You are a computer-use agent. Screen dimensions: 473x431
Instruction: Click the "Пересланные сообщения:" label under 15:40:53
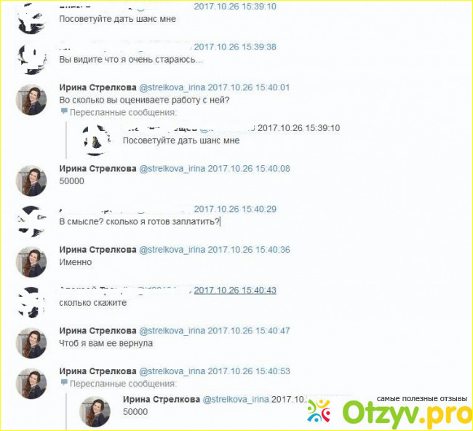[123, 384]
